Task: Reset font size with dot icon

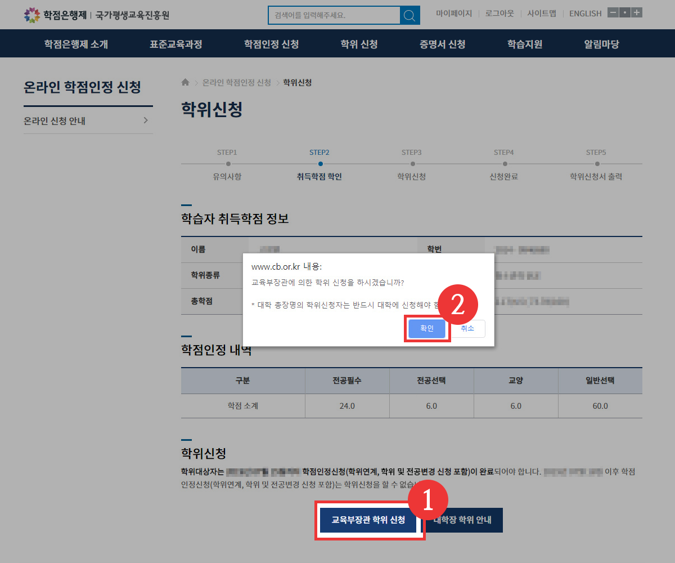Action: [624, 13]
